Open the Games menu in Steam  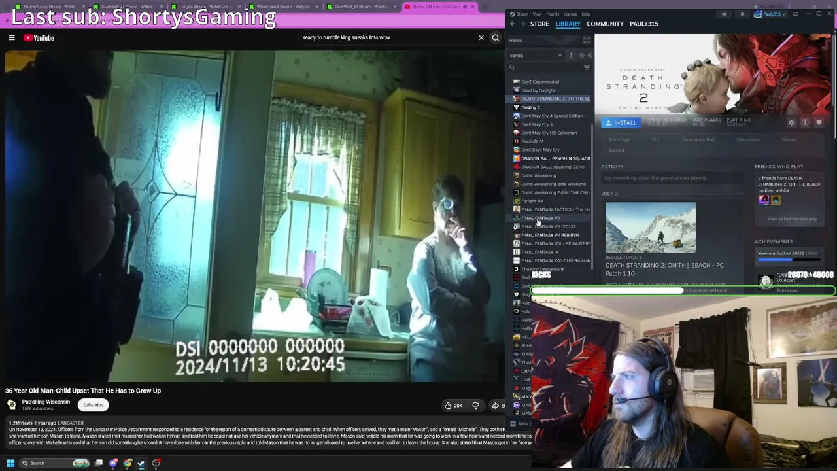[x=570, y=14]
